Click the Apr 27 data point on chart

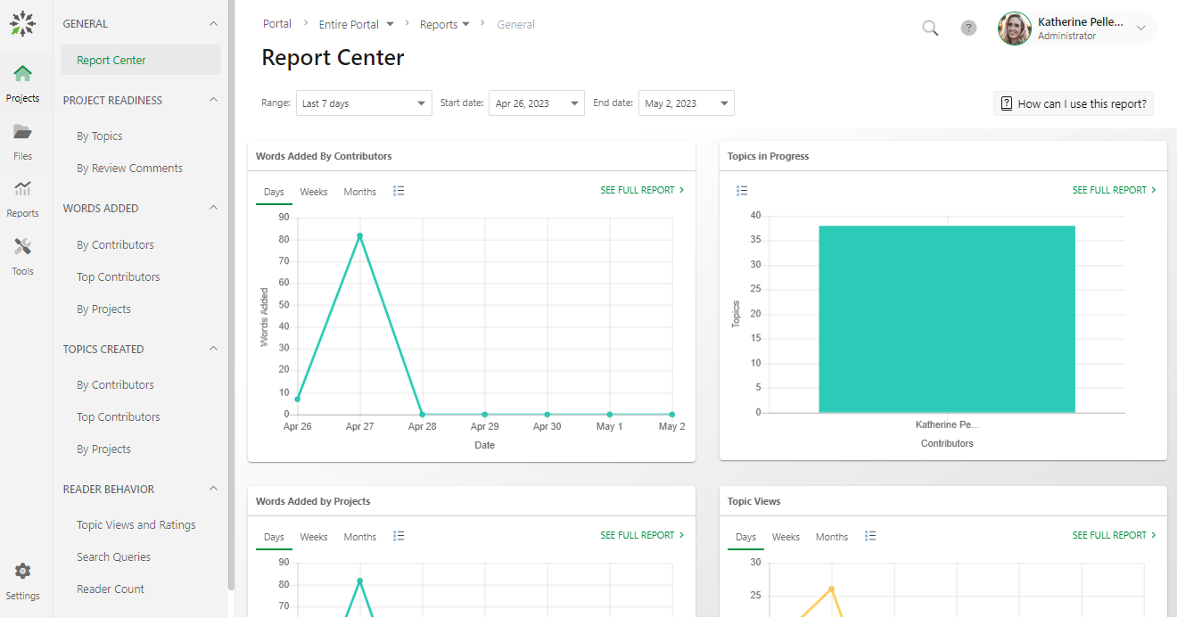coord(359,236)
